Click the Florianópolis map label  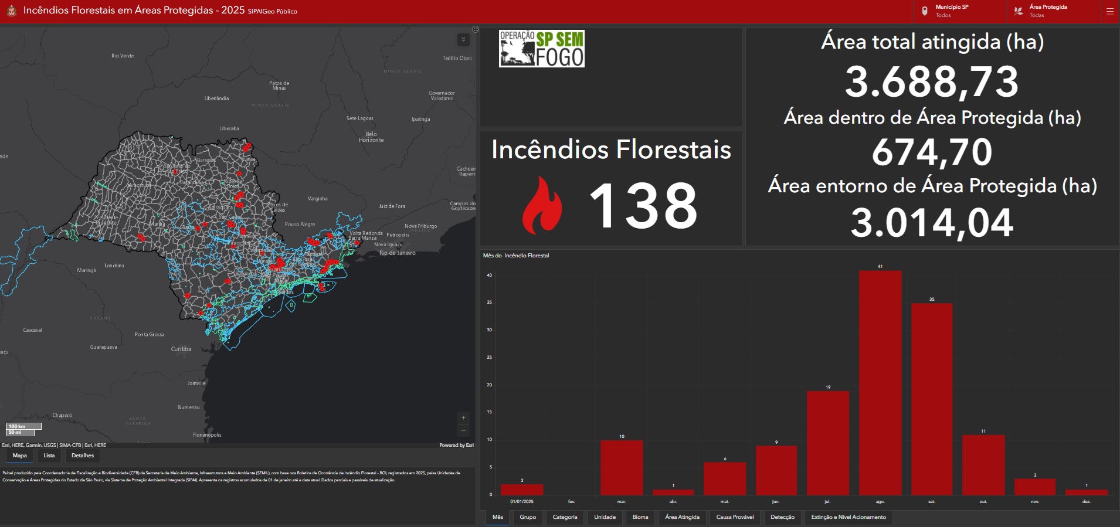(207, 435)
